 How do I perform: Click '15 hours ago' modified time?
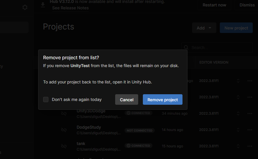tap(172, 146)
